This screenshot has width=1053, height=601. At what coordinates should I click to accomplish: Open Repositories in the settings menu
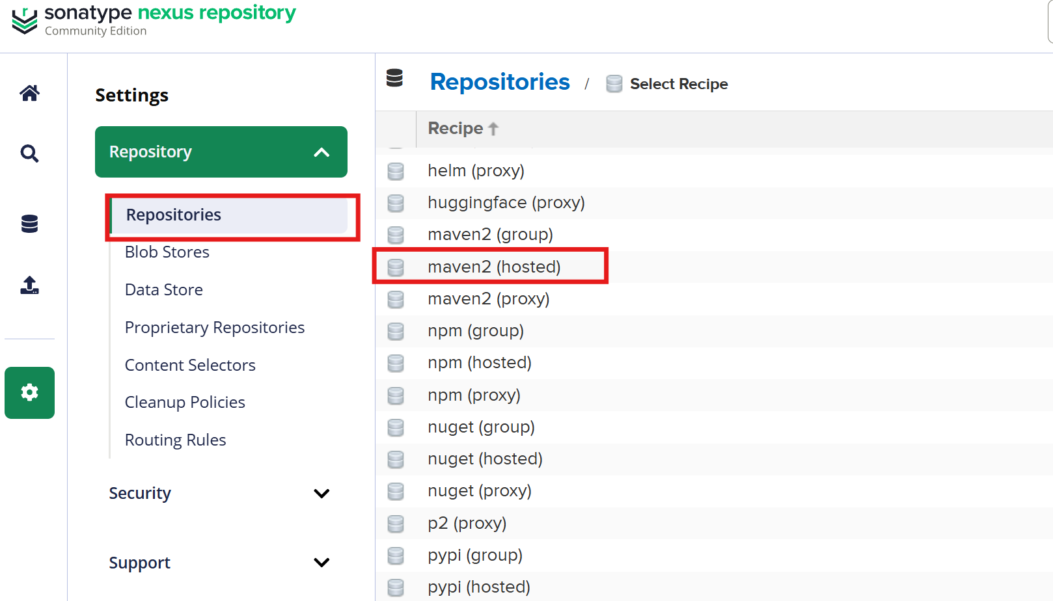coord(229,215)
